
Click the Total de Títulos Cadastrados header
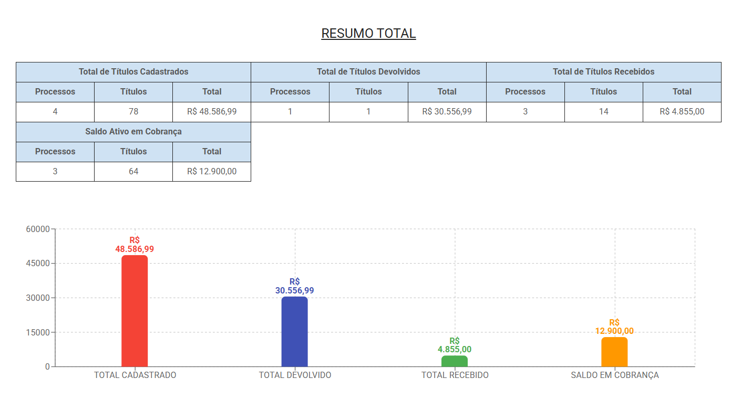[x=133, y=72]
